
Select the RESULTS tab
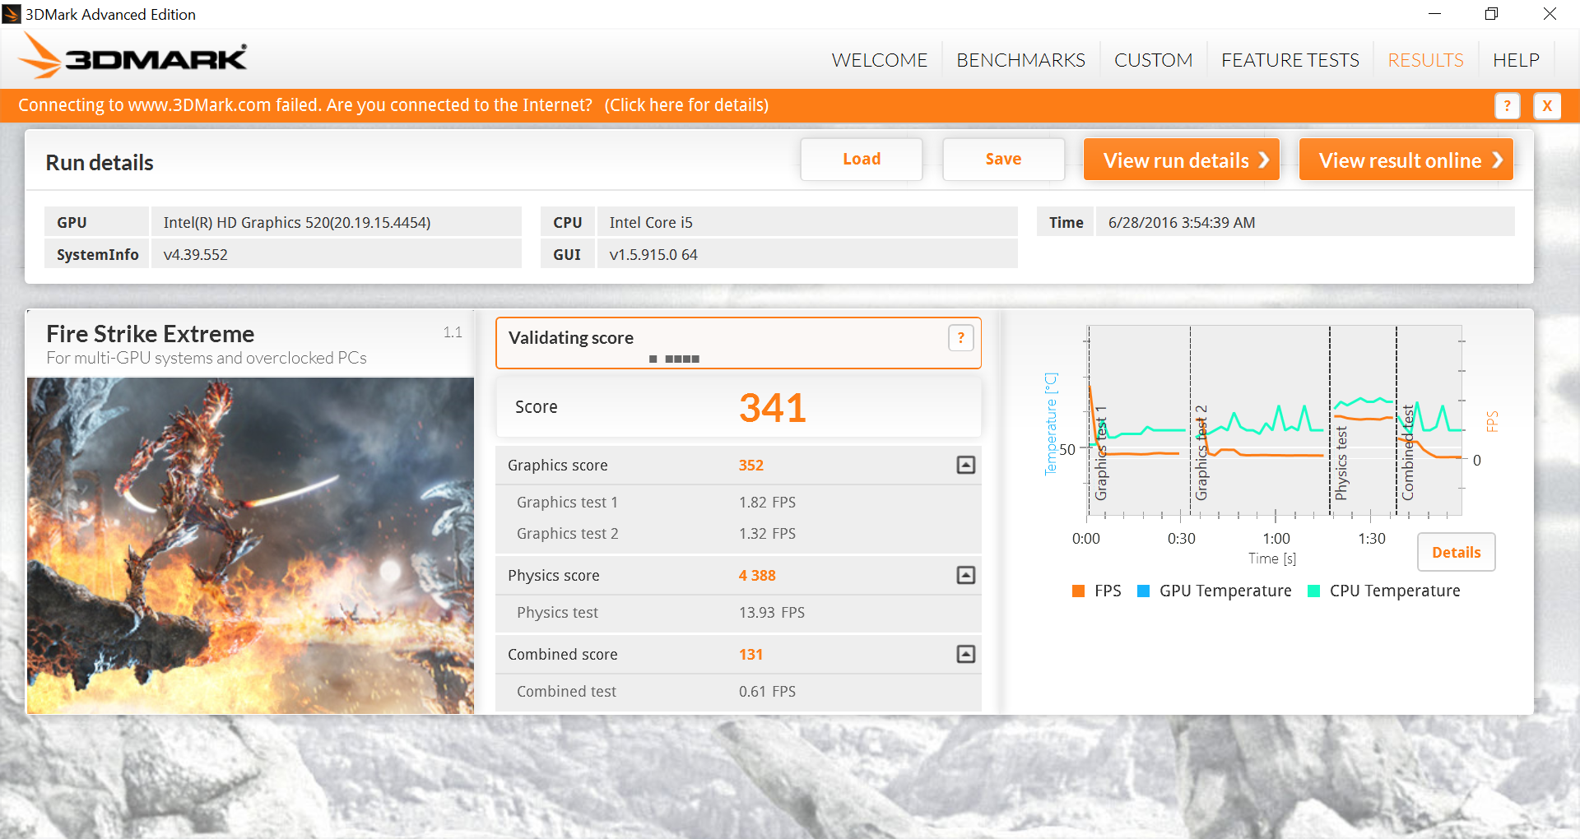pos(1425,60)
